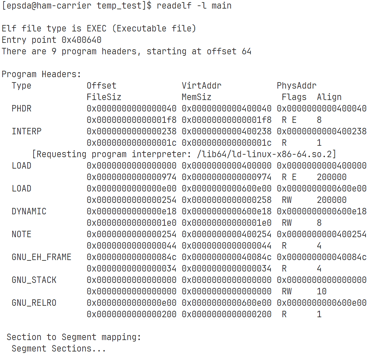Click the PhysAddr column header
Screen dimensions: 376x354
(297, 86)
